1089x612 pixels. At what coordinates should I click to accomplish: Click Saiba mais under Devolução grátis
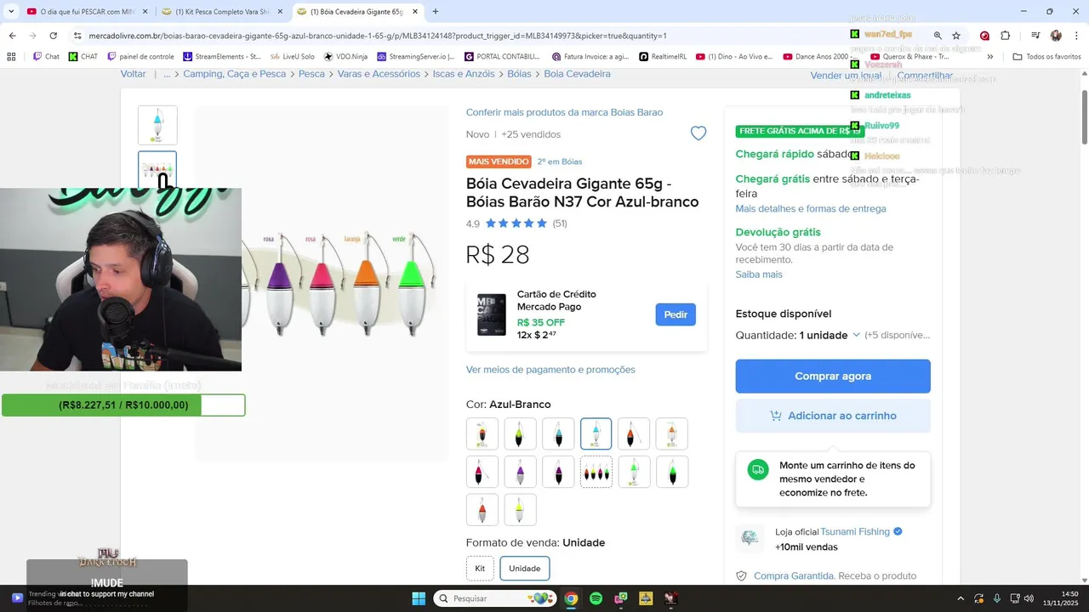(x=759, y=275)
